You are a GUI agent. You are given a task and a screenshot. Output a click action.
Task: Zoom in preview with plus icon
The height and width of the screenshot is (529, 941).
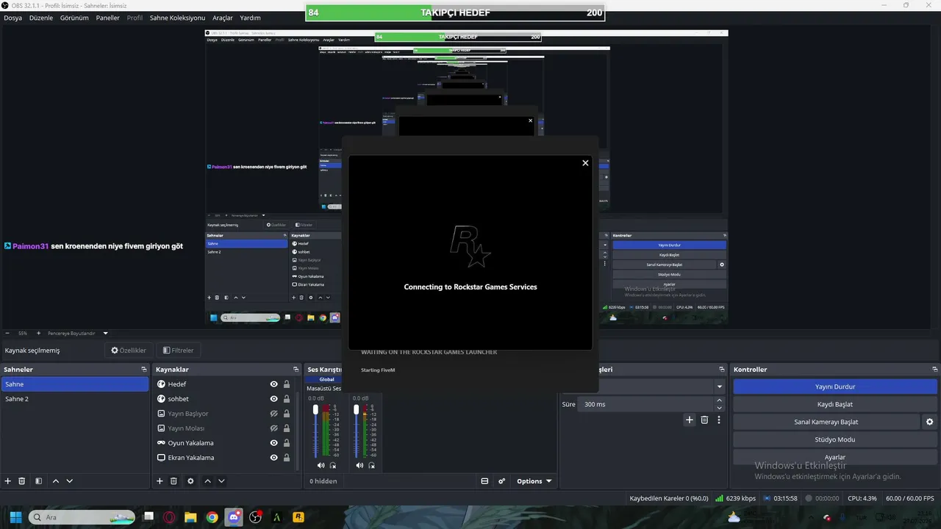[38, 333]
